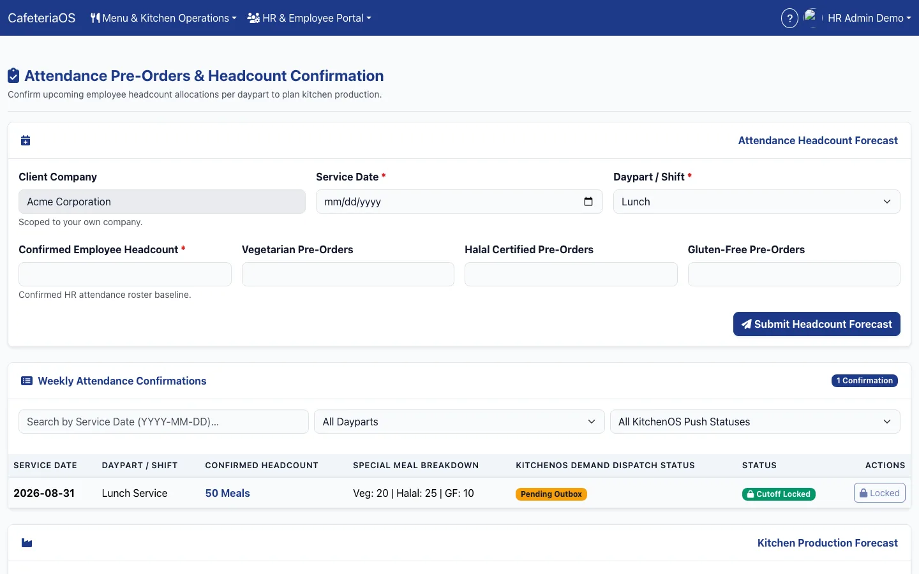This screenshot has width=919, height=574.
Task: Focus the Service Date field
Action: coord(459,202)
